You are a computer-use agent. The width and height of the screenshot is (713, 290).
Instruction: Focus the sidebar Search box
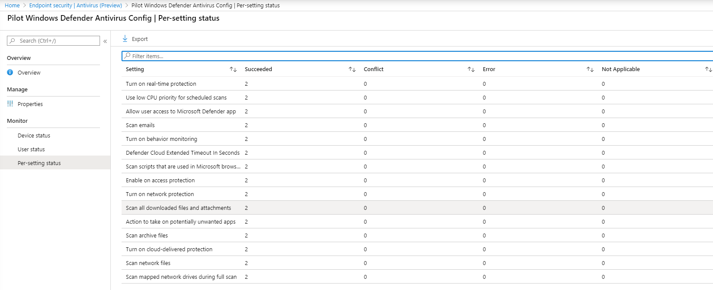click(56, 41)
